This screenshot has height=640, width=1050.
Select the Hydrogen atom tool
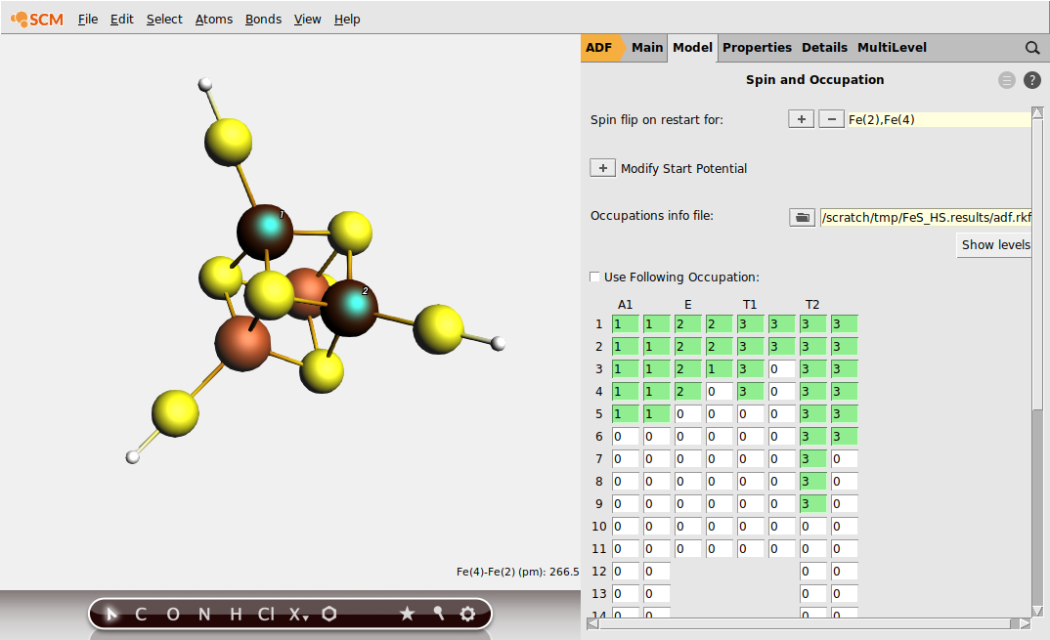pos(234,614)
